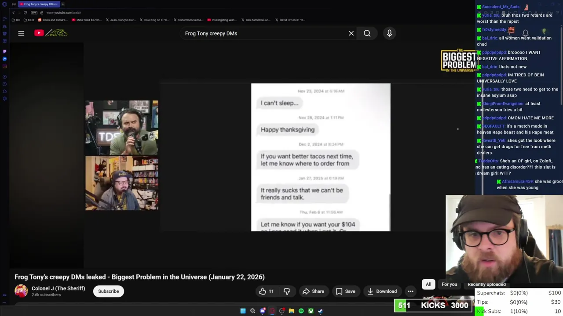The height and width of the screenshot is (316, 563).
Task: Download the video
Action: pos(382,291)
